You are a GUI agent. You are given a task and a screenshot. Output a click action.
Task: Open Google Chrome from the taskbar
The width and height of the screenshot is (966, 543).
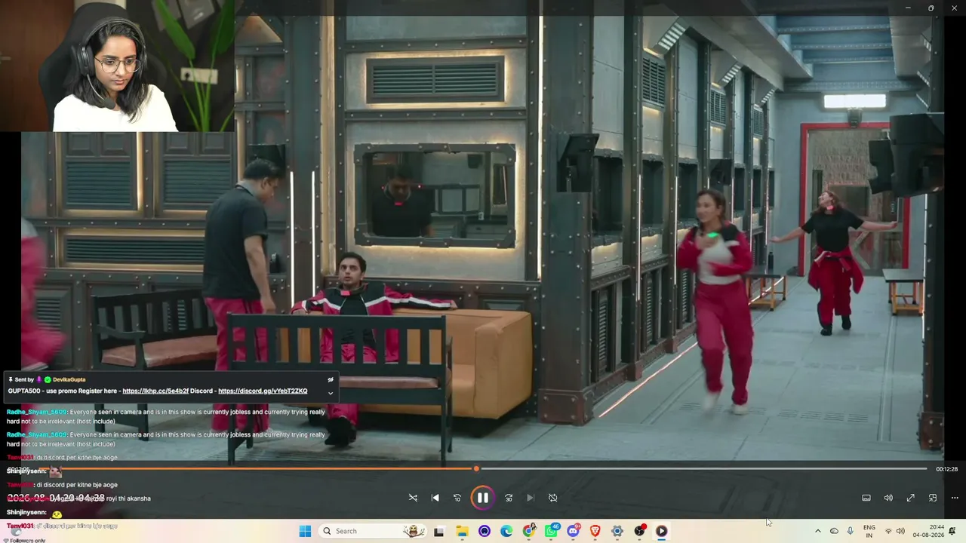point(529,531)
